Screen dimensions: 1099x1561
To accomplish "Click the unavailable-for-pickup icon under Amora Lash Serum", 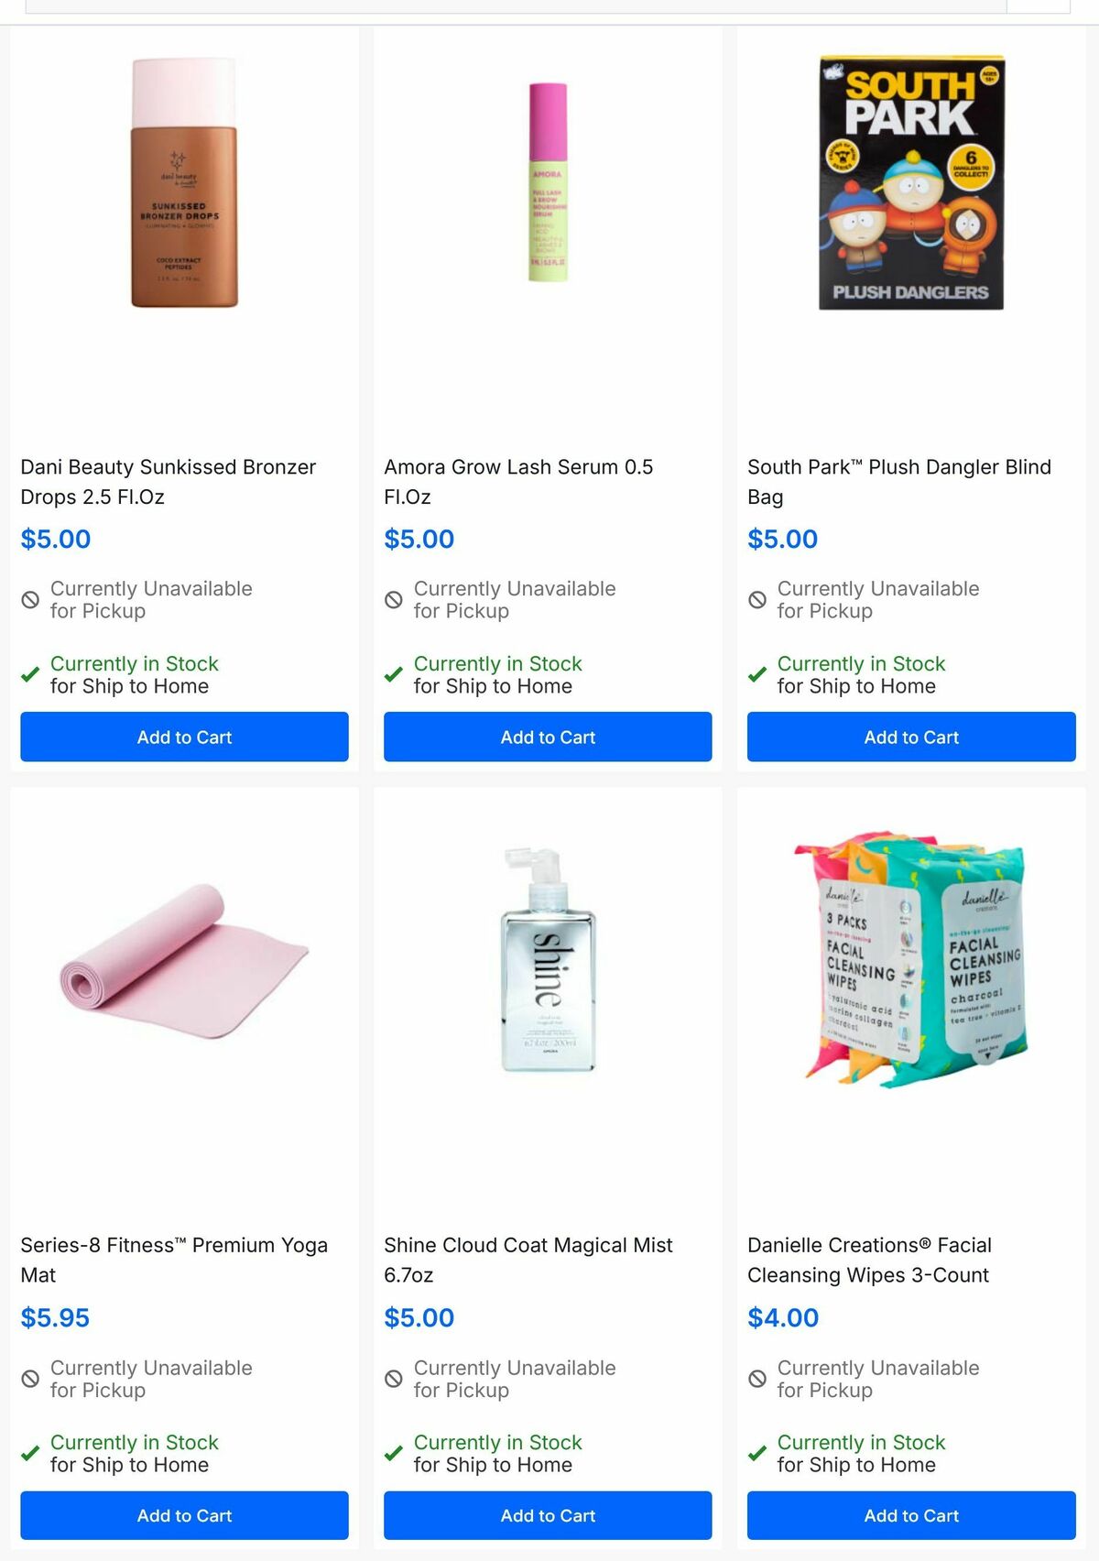I will pos(394,597).
